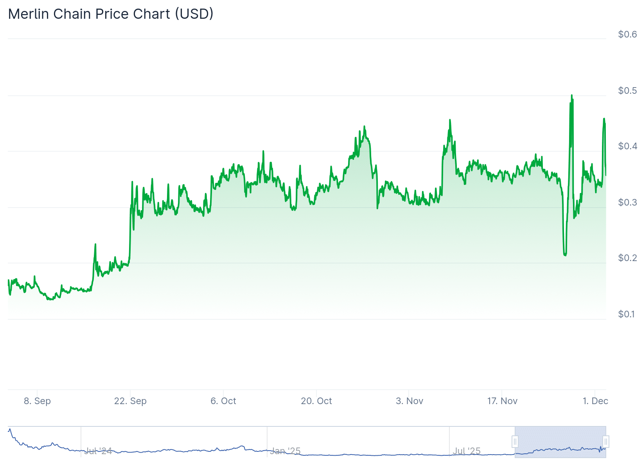Click the 6. Oct date label

point(223,401)
